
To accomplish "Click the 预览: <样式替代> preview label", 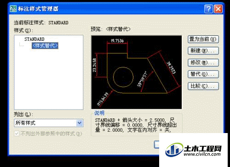I will click(x=110, y=29).
